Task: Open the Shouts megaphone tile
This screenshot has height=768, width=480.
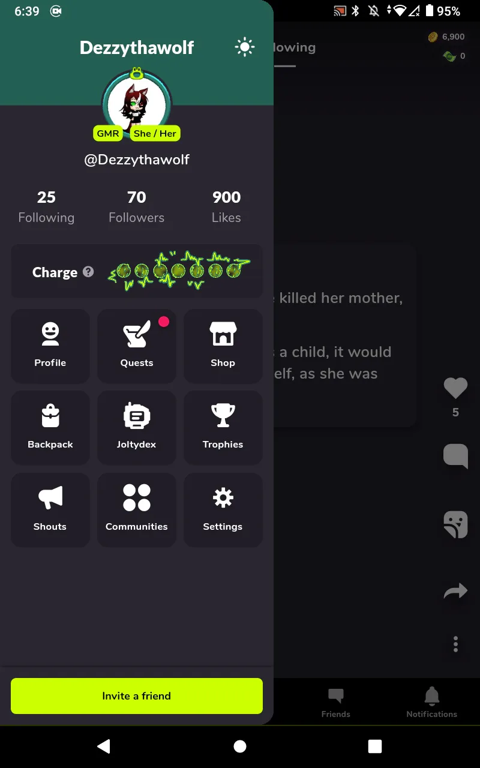Action: [x=50, y=509]
